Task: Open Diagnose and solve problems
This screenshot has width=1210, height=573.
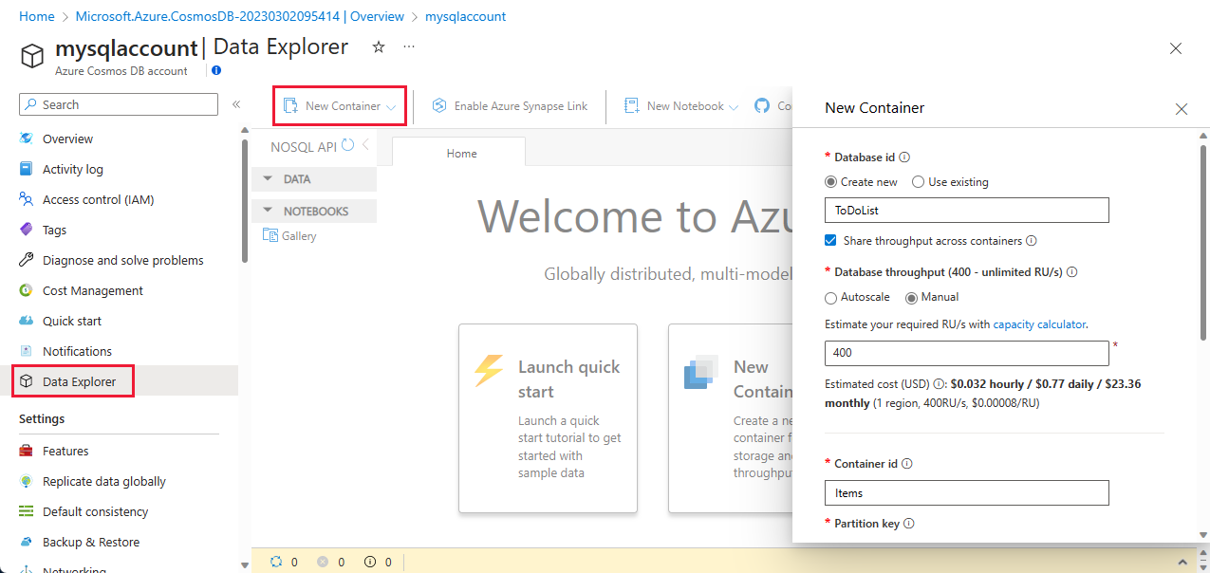Action: (122, 260)
